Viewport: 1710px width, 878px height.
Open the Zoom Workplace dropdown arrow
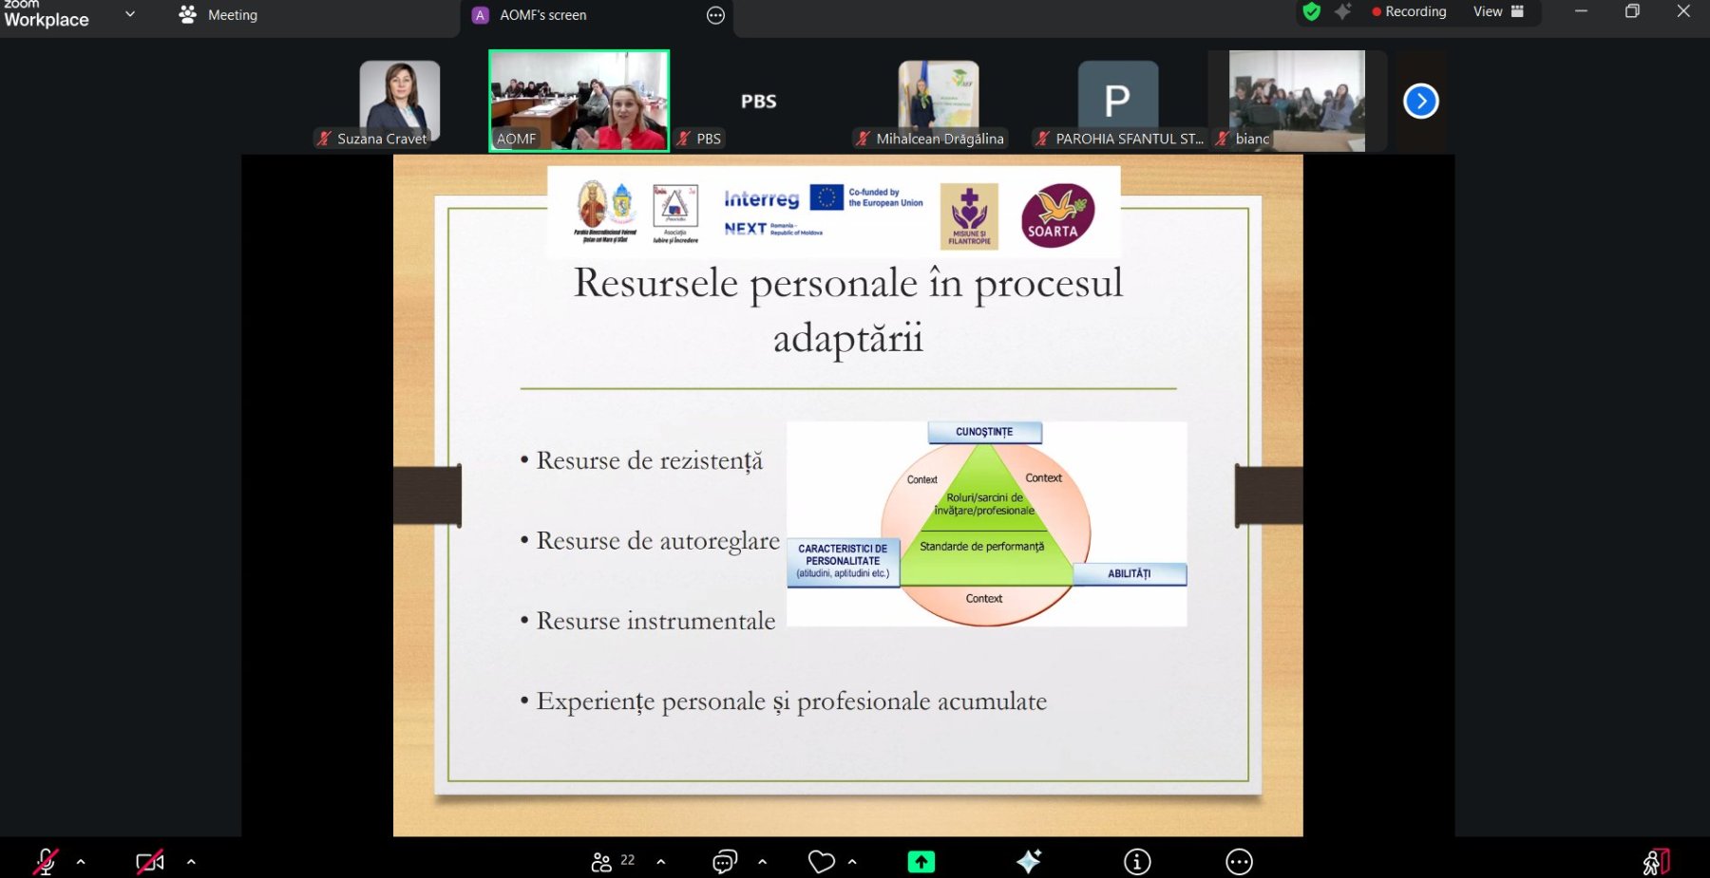[x=130, y=14]
